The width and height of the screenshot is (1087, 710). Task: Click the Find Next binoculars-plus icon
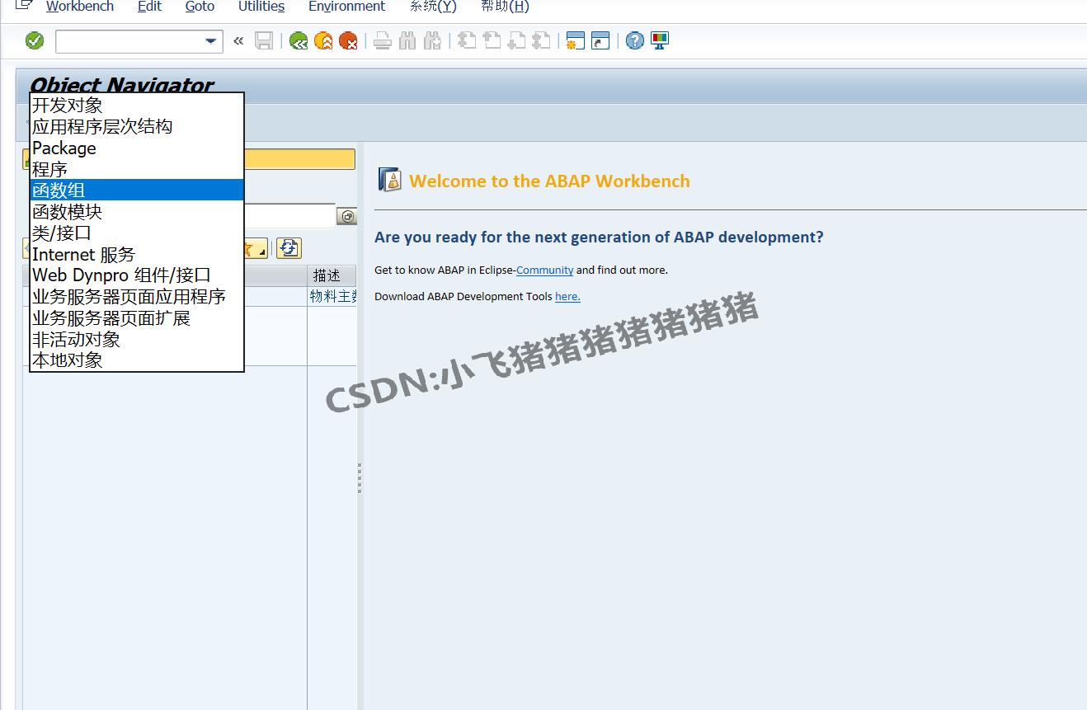(432, 40)
